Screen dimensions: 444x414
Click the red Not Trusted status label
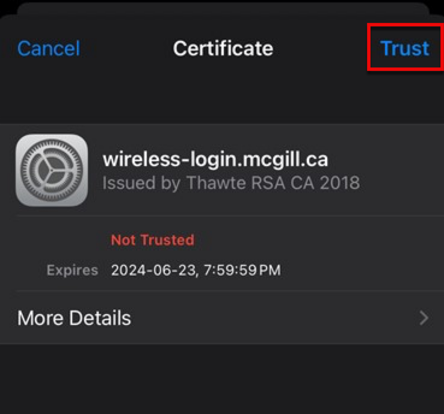coord(153,240)
